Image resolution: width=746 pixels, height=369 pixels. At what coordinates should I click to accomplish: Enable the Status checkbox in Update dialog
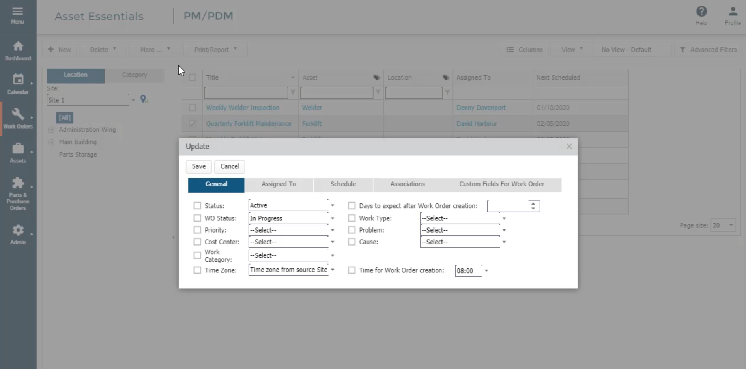(x=197, y=206)
